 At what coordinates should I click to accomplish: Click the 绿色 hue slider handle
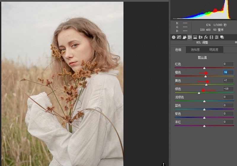click(199, 93)
